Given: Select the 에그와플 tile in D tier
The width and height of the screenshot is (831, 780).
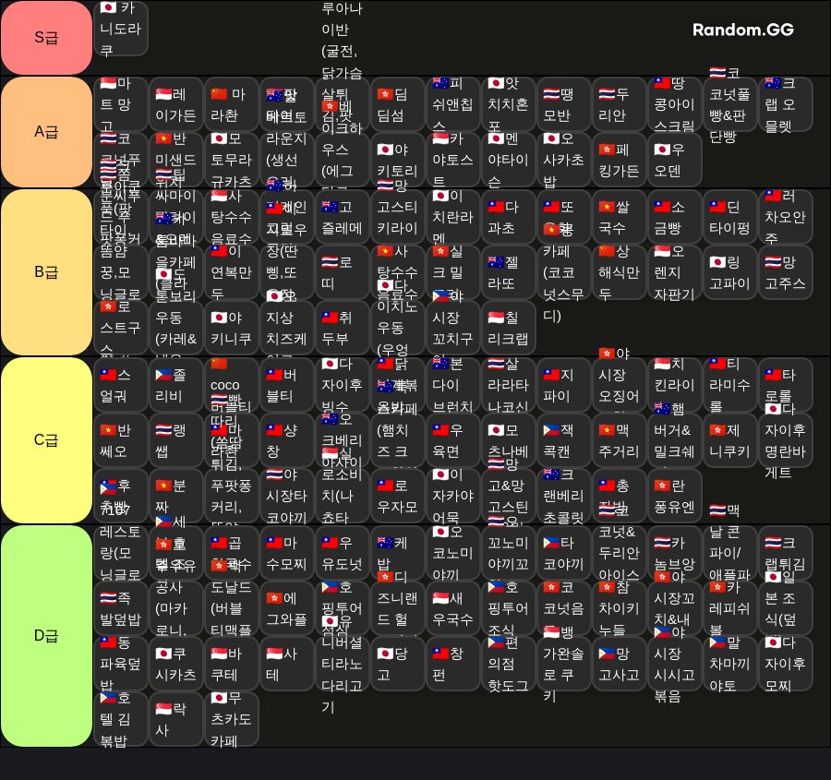Looking at the screenshot, I should click(287, 609).
